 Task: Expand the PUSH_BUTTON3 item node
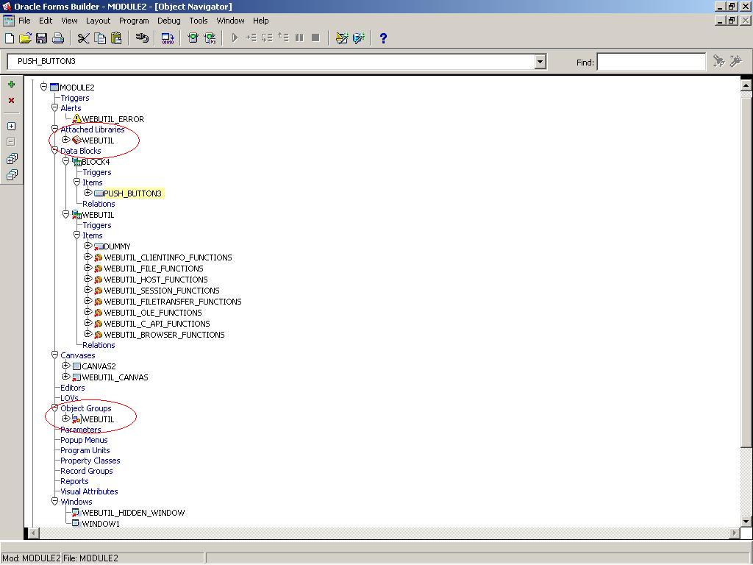click(x=88, y=193)
